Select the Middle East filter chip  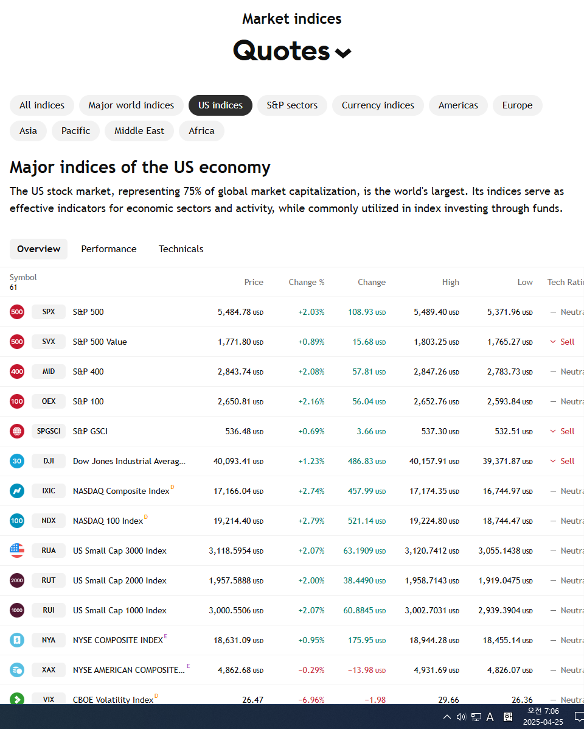(139, 131)
